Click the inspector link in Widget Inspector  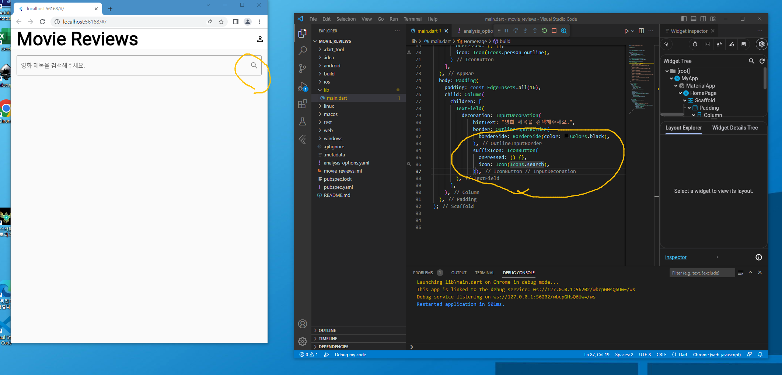[x=676, y=257]
